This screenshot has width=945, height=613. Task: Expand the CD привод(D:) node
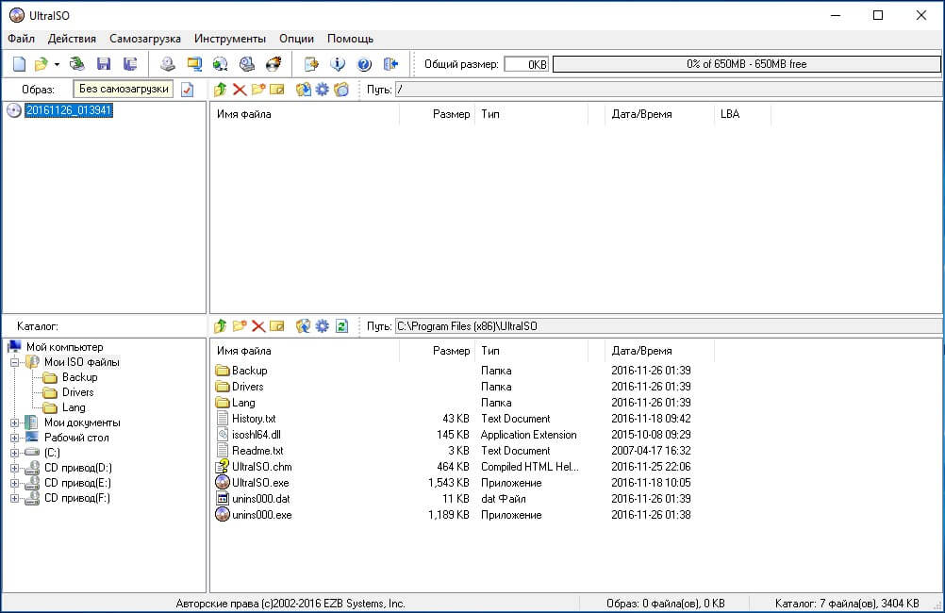(14, 468)
